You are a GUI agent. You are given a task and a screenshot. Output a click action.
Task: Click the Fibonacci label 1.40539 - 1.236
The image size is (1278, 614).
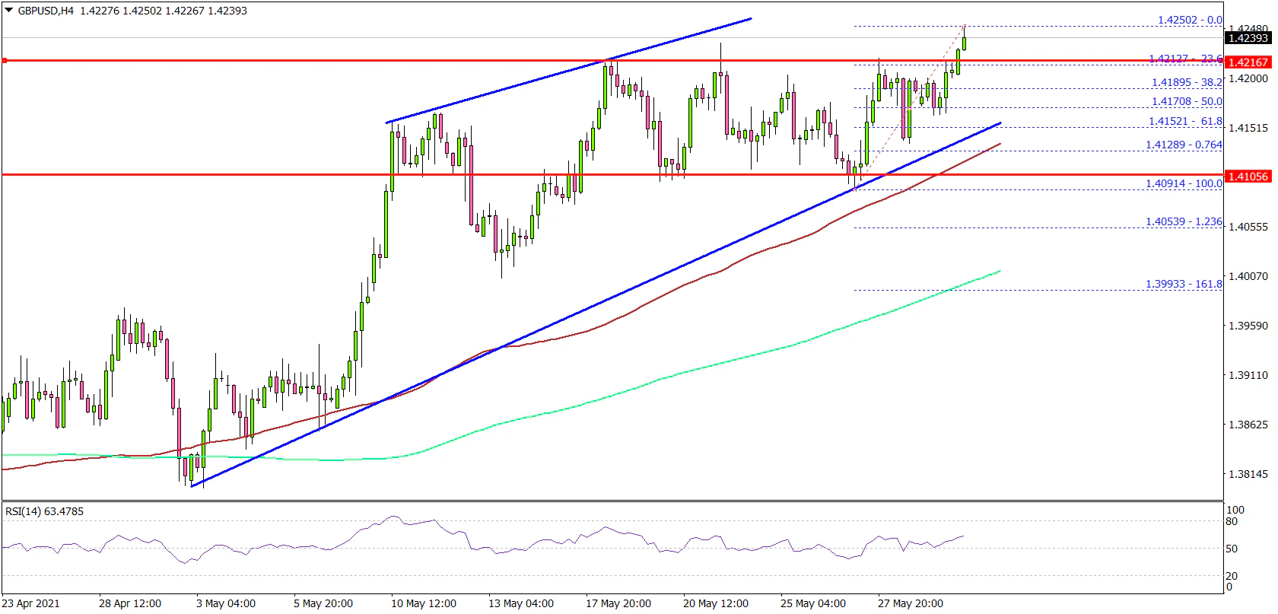(1184, 221)
